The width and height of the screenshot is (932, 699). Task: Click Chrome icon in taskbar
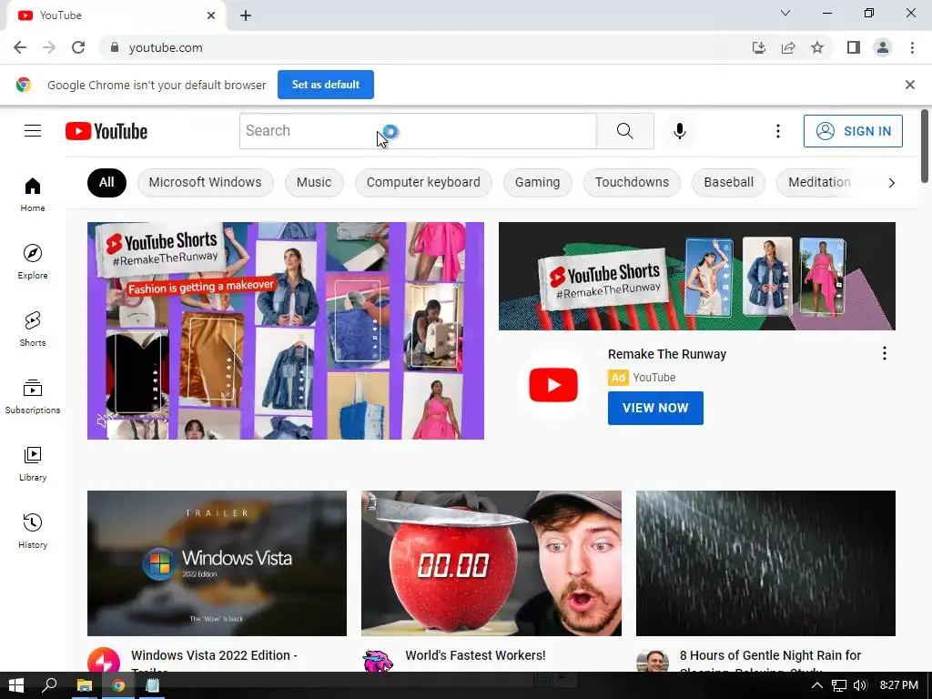(x=118, y=685)
